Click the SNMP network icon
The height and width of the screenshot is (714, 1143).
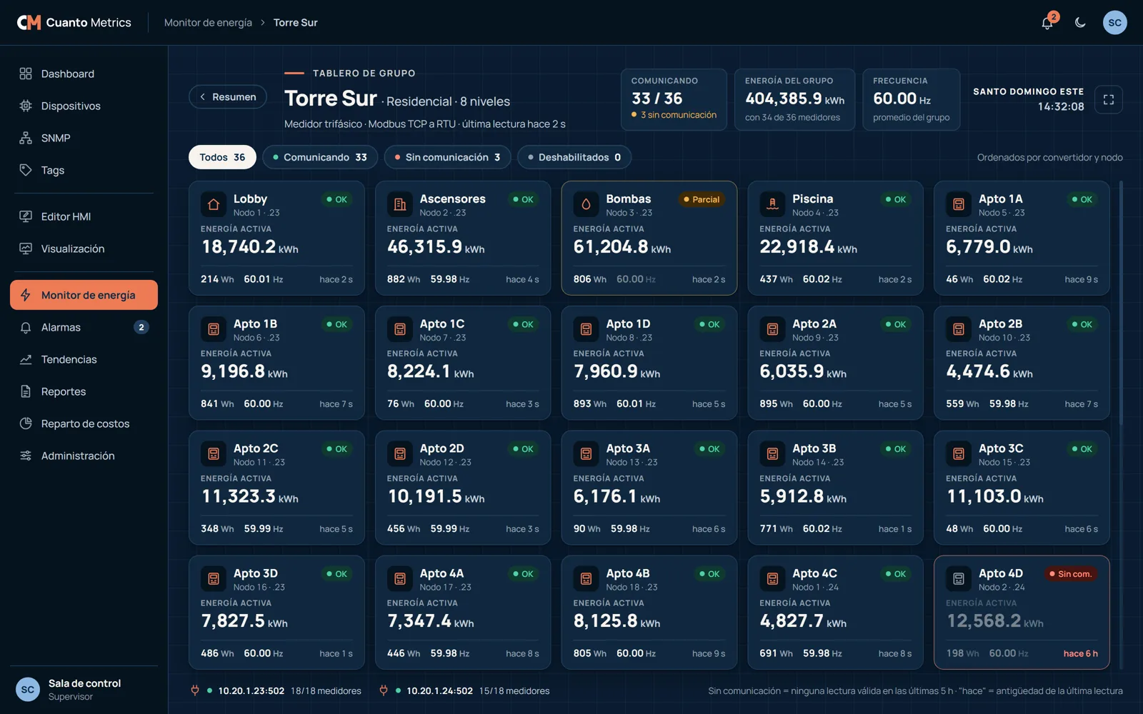click(x=26, y=138)
